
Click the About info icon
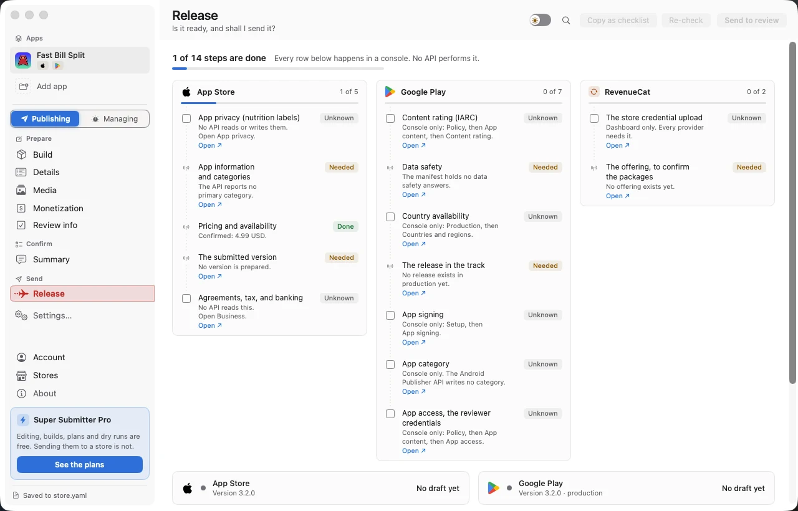tap(21, 393)
